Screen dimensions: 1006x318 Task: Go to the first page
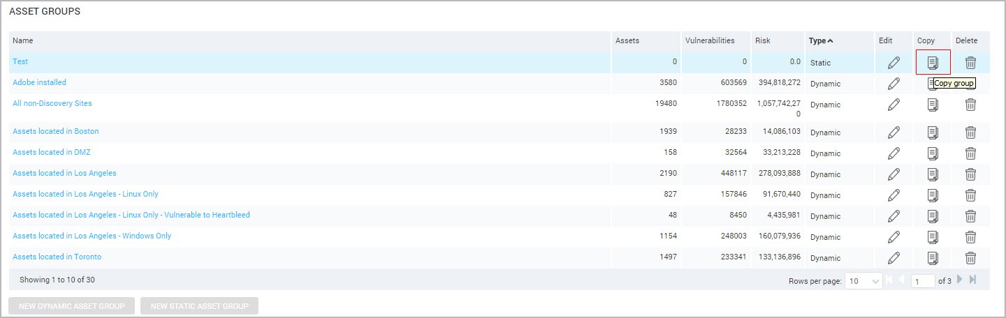pyautogui.click(x=890, y=280)
